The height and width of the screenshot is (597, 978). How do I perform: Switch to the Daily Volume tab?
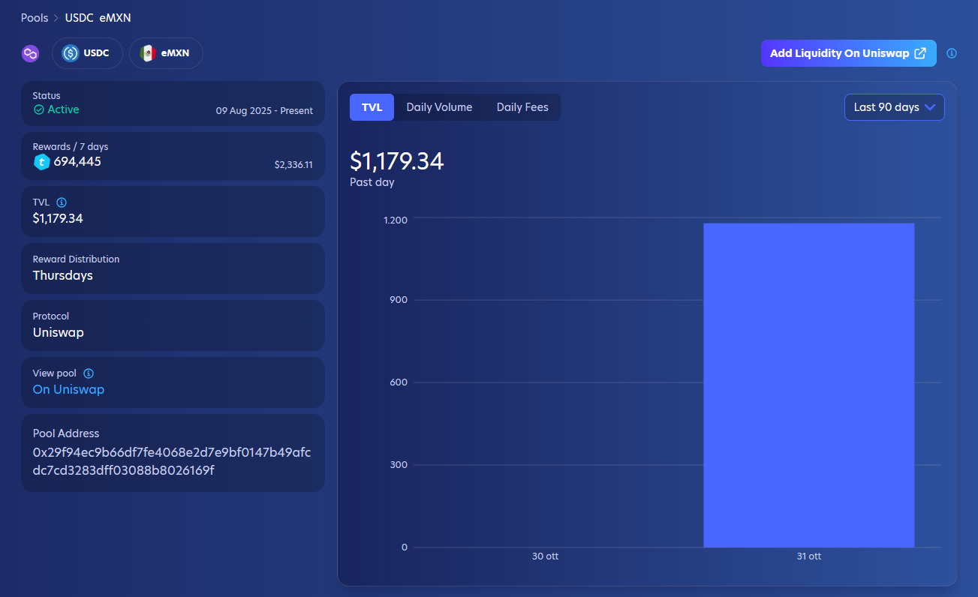(x=439, y=107)
